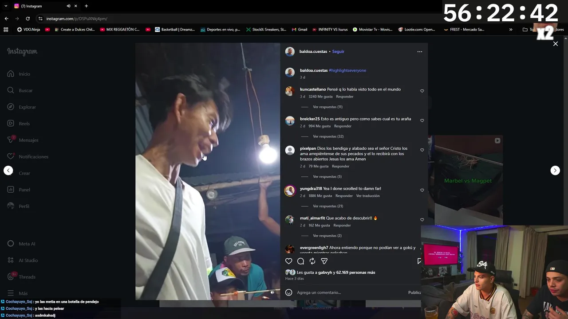Screen dimensions: 568x319
Task: Toggle the video sound speaker icon
Action: pyautogui.click(x=272, y=292)
